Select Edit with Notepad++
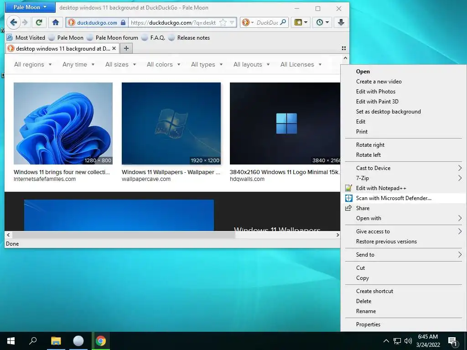 point(404,188)
